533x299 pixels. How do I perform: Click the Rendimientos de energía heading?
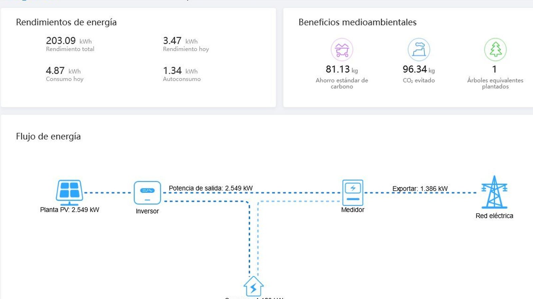click(x=66, y=22)
